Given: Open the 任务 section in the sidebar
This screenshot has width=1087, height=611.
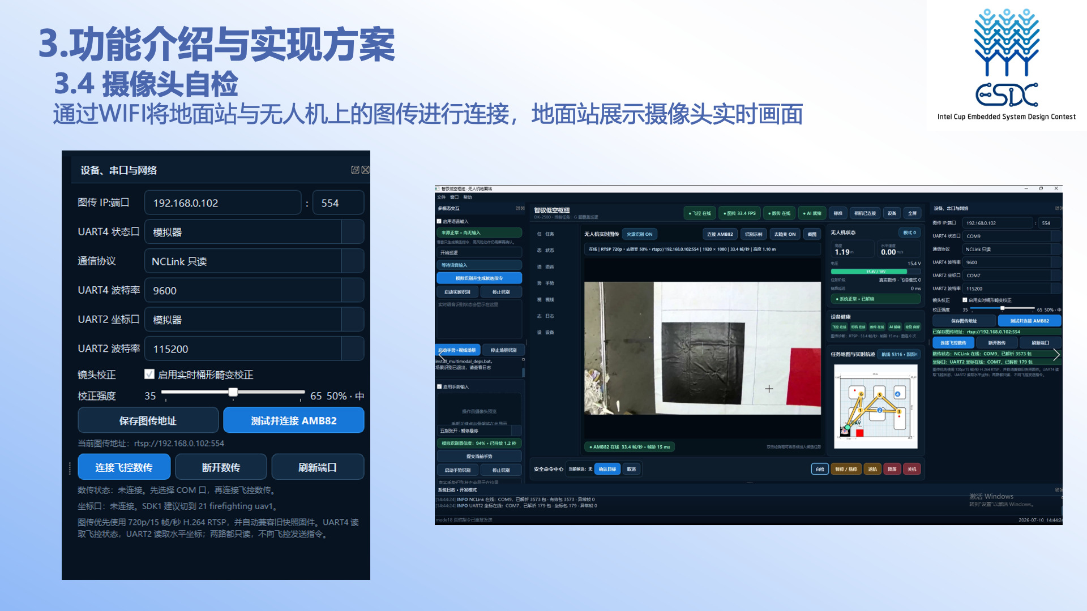Looking at the screenshot, I should [x=546, y=234].
